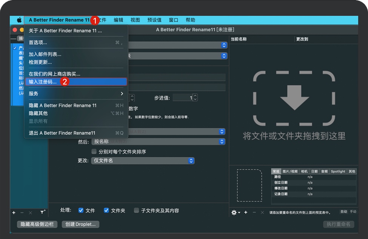Viewport: 368px width, 239px height.
Task: Choose 加入邮件列表... menu item
Action: pyautogui.click(x=76, y=54)
